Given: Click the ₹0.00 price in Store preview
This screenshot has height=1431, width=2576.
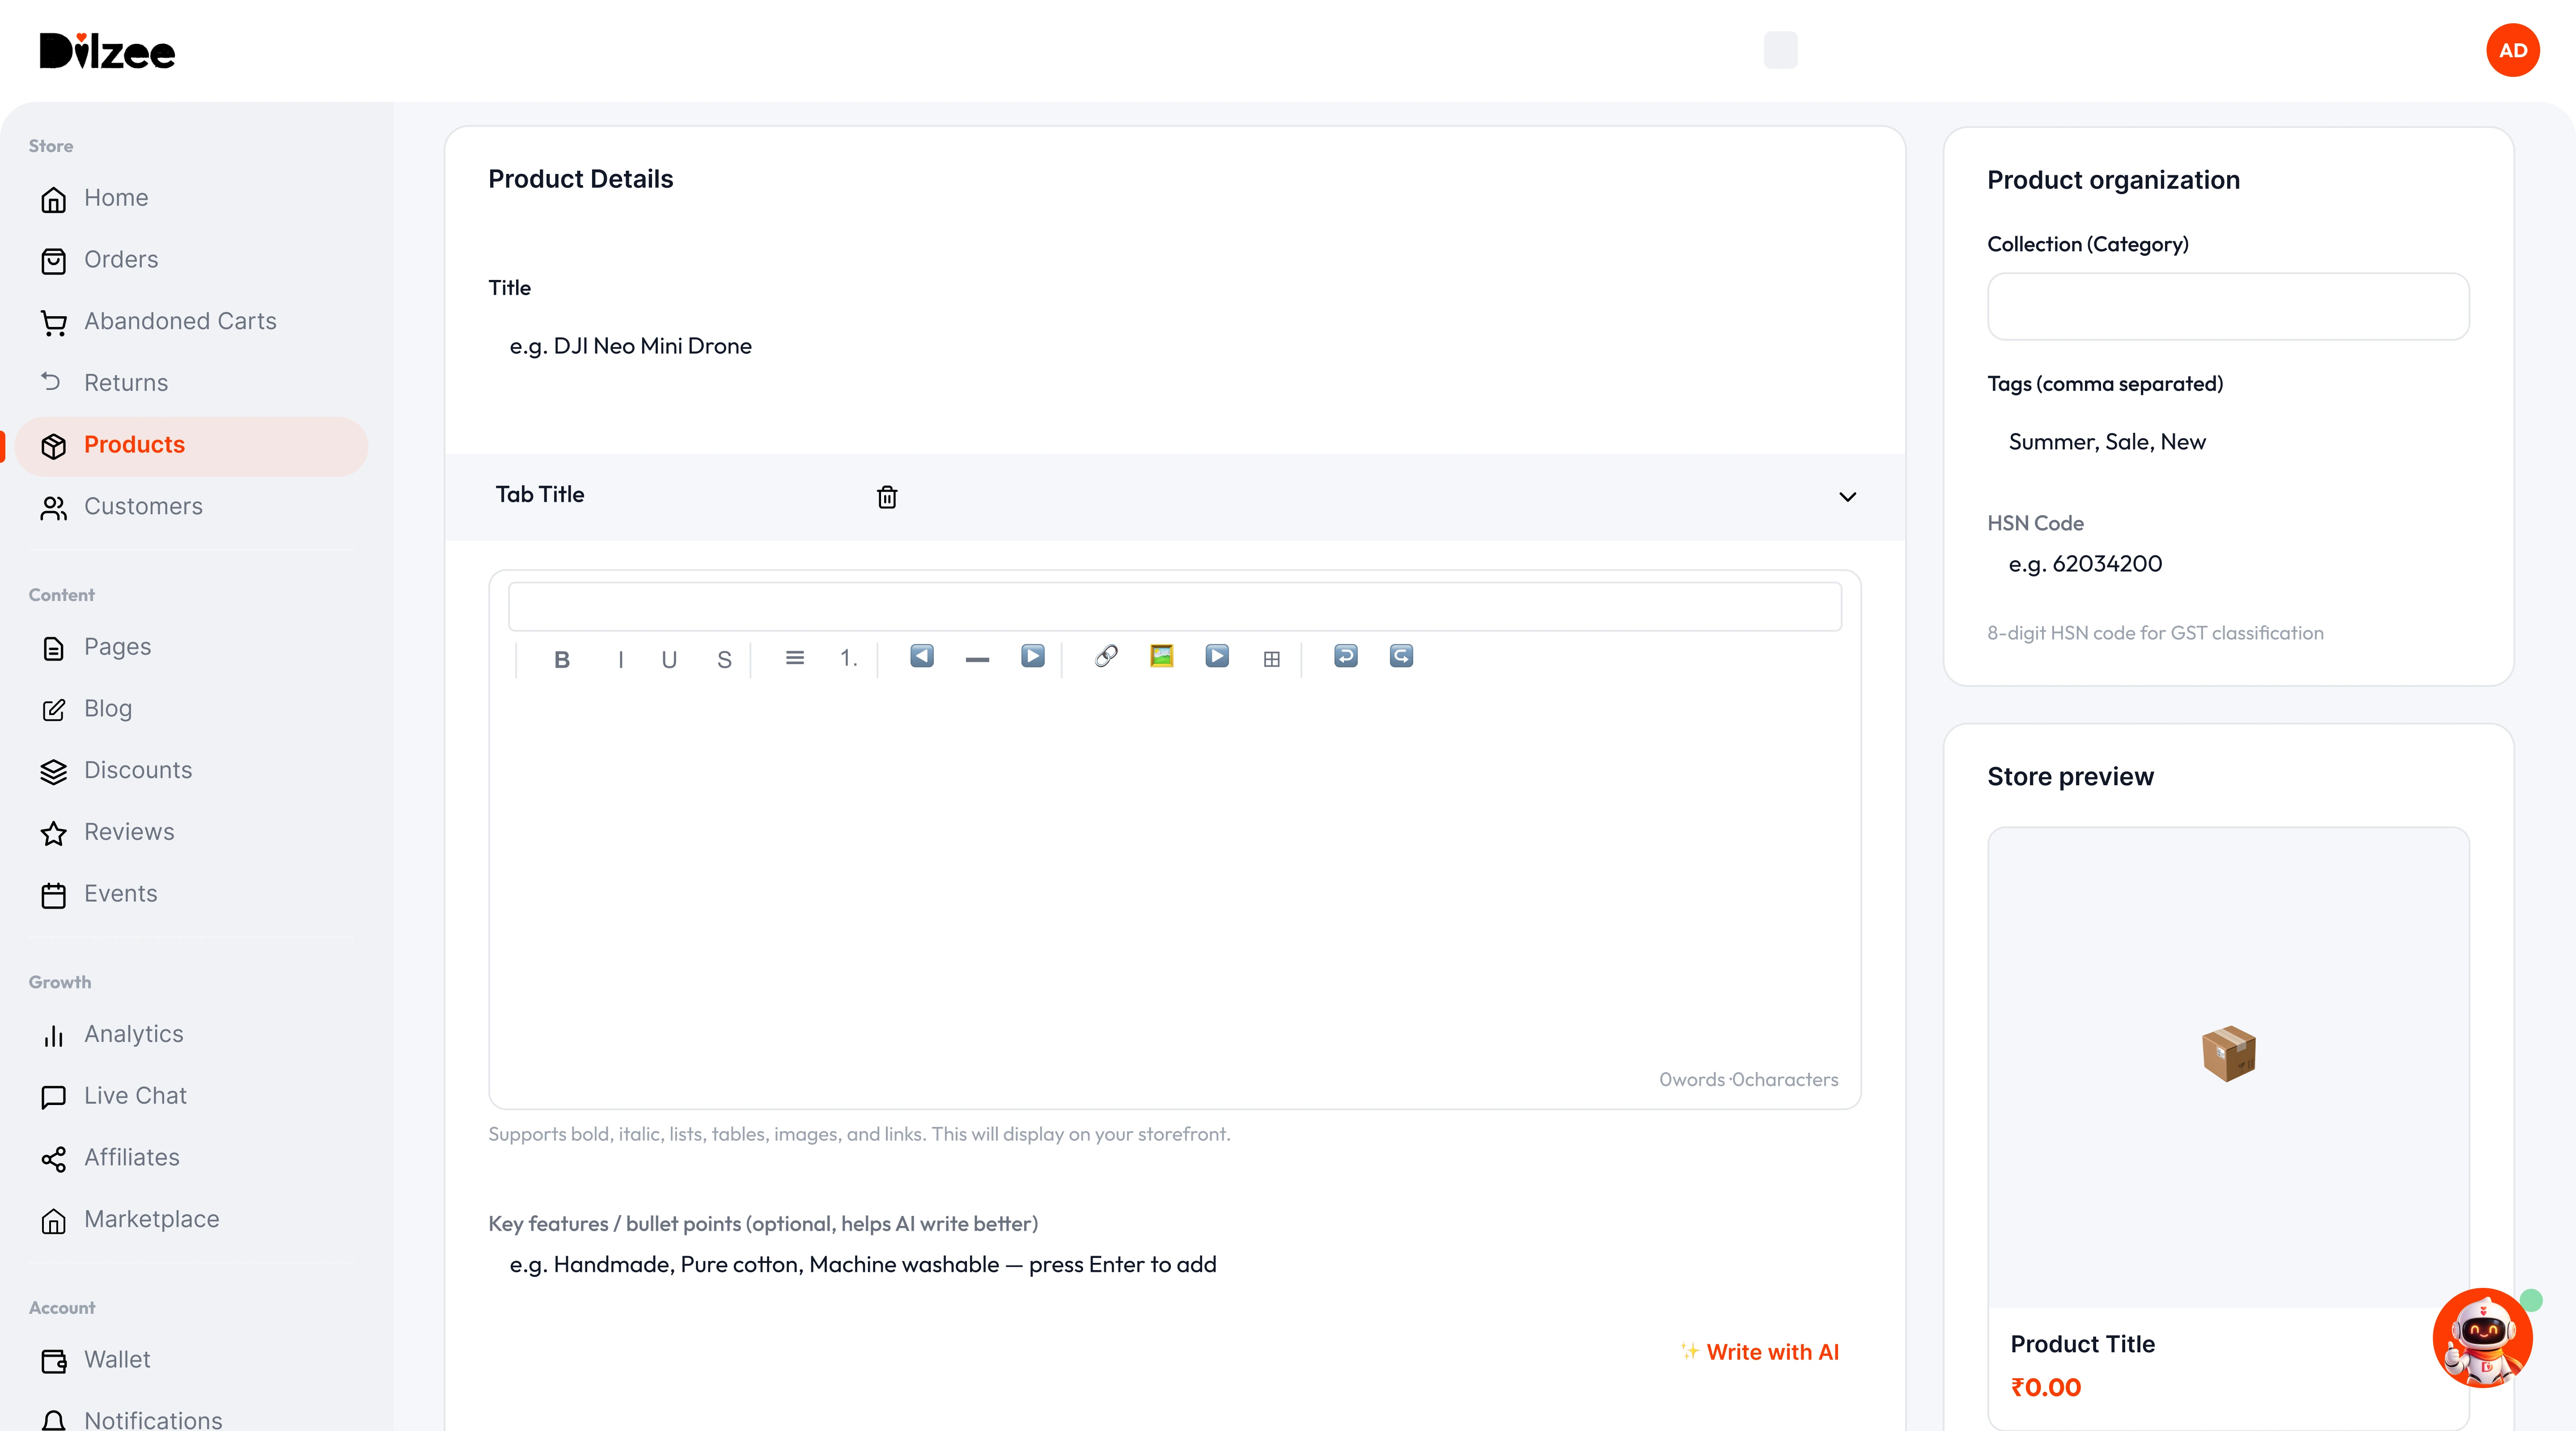Looking at the screenshot, I should coord(2045,1388).
